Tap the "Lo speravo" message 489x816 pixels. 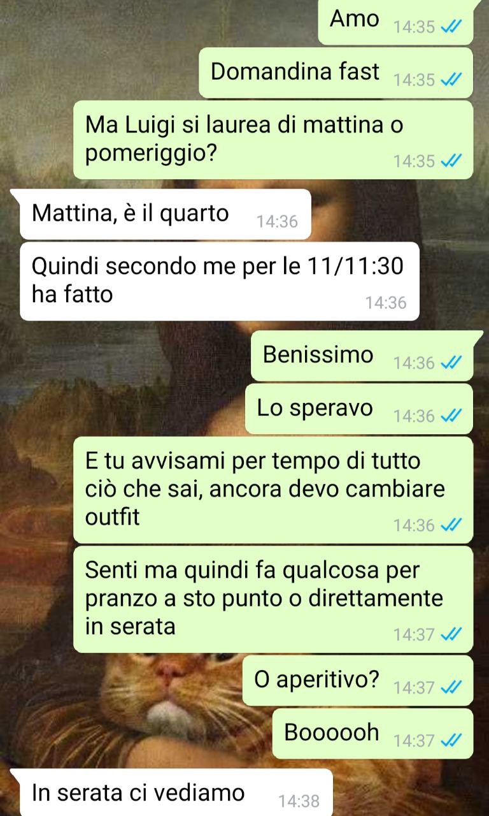point(359,409)
